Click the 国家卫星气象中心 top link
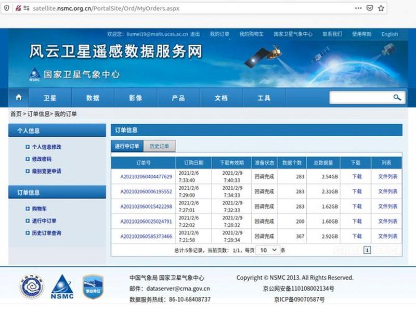The width and height of the screenshot is (416, 312). coord(293,34)
